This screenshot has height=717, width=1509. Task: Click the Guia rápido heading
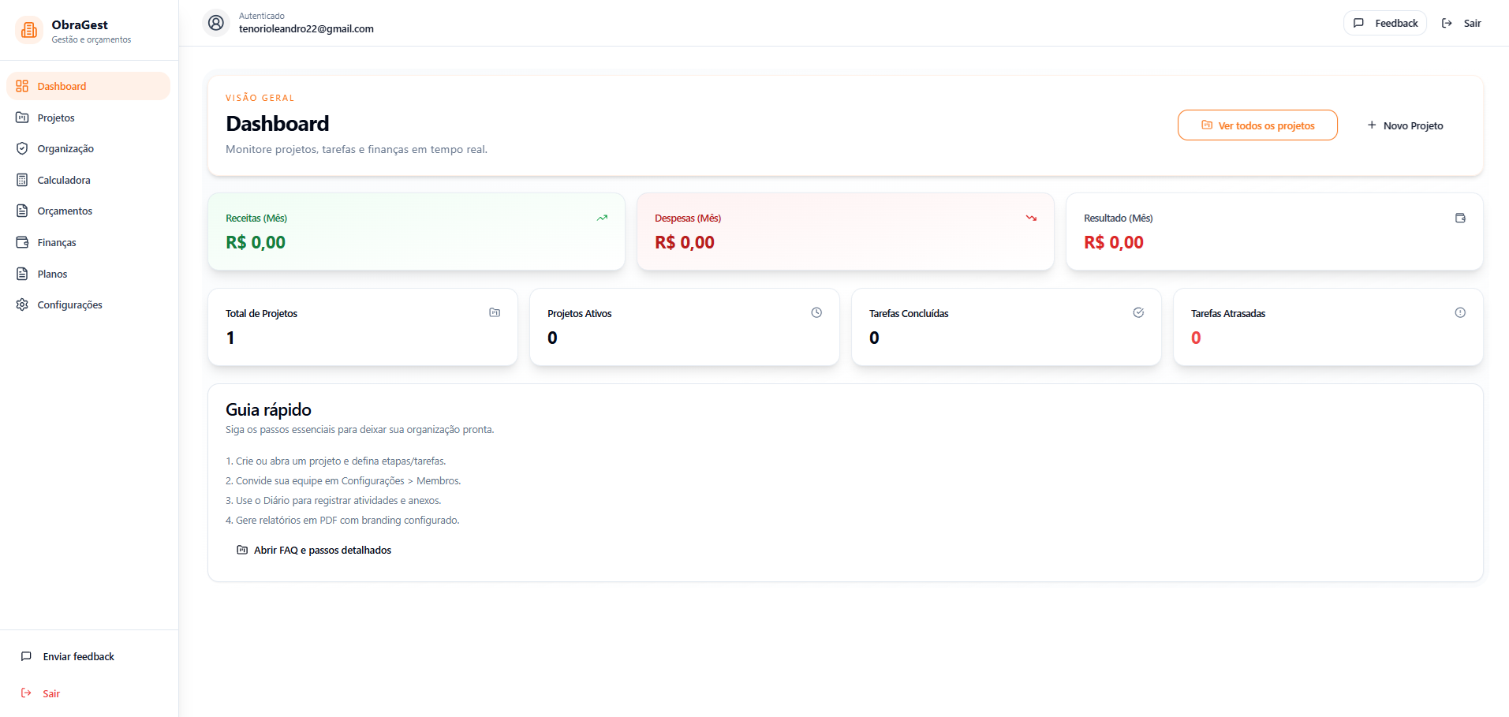coord(268,409)
